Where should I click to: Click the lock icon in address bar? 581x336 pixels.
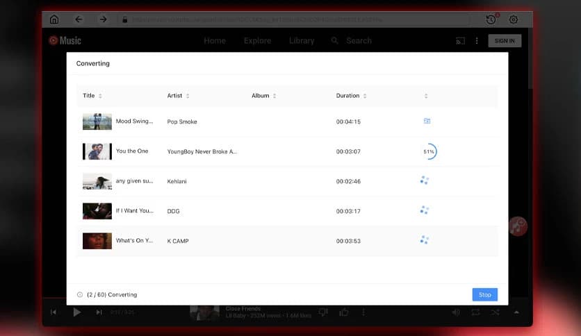click(x=125, y=19)
